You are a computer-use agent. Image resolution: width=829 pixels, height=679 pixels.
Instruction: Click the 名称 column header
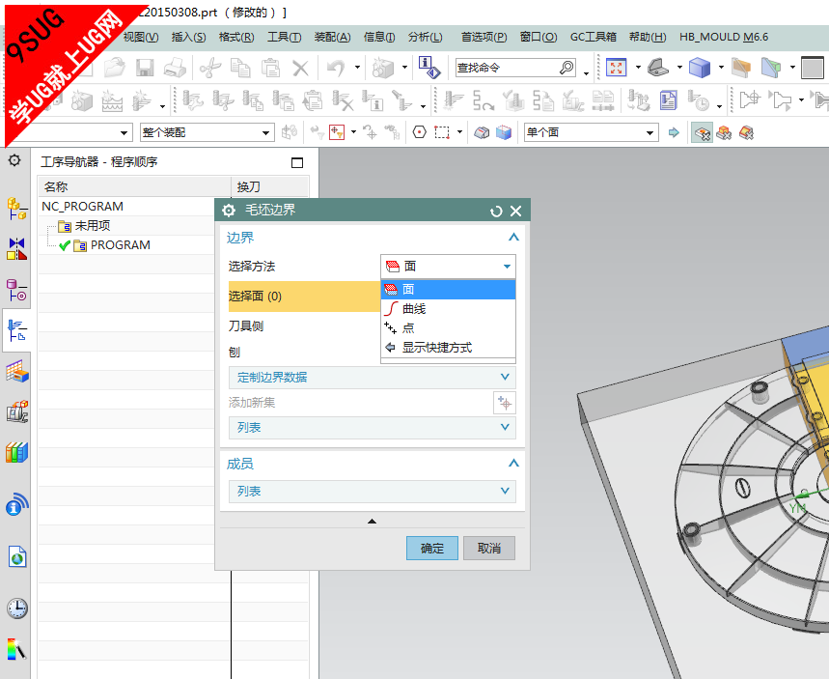click(x=135, y=186)
